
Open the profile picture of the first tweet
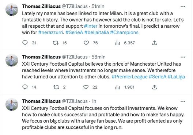[12, 9]
